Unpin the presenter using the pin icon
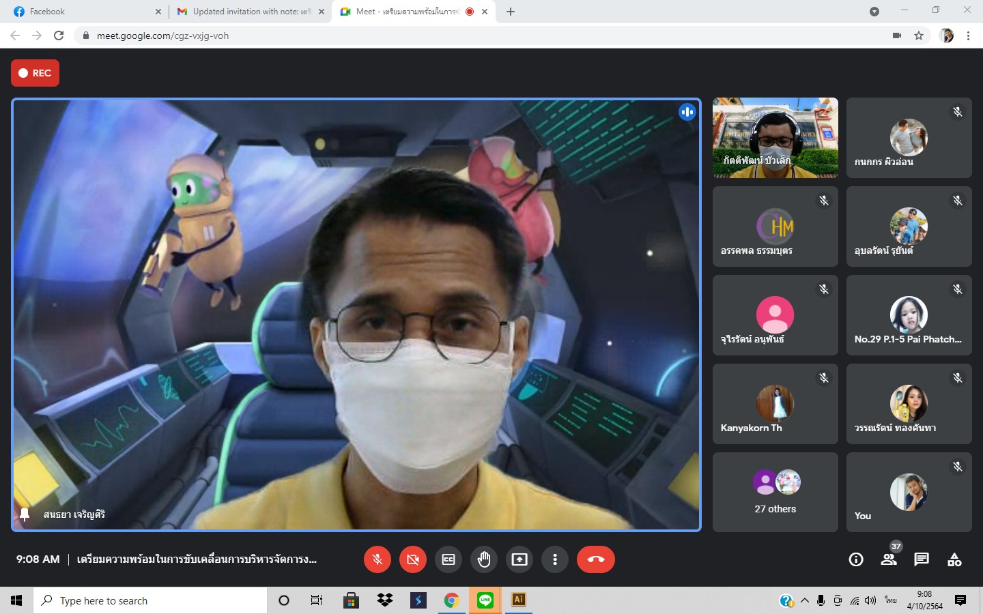 coord(25,514)
